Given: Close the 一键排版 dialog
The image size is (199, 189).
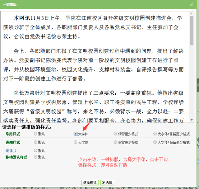Looking at the screenshot, I should pos(191,5).
